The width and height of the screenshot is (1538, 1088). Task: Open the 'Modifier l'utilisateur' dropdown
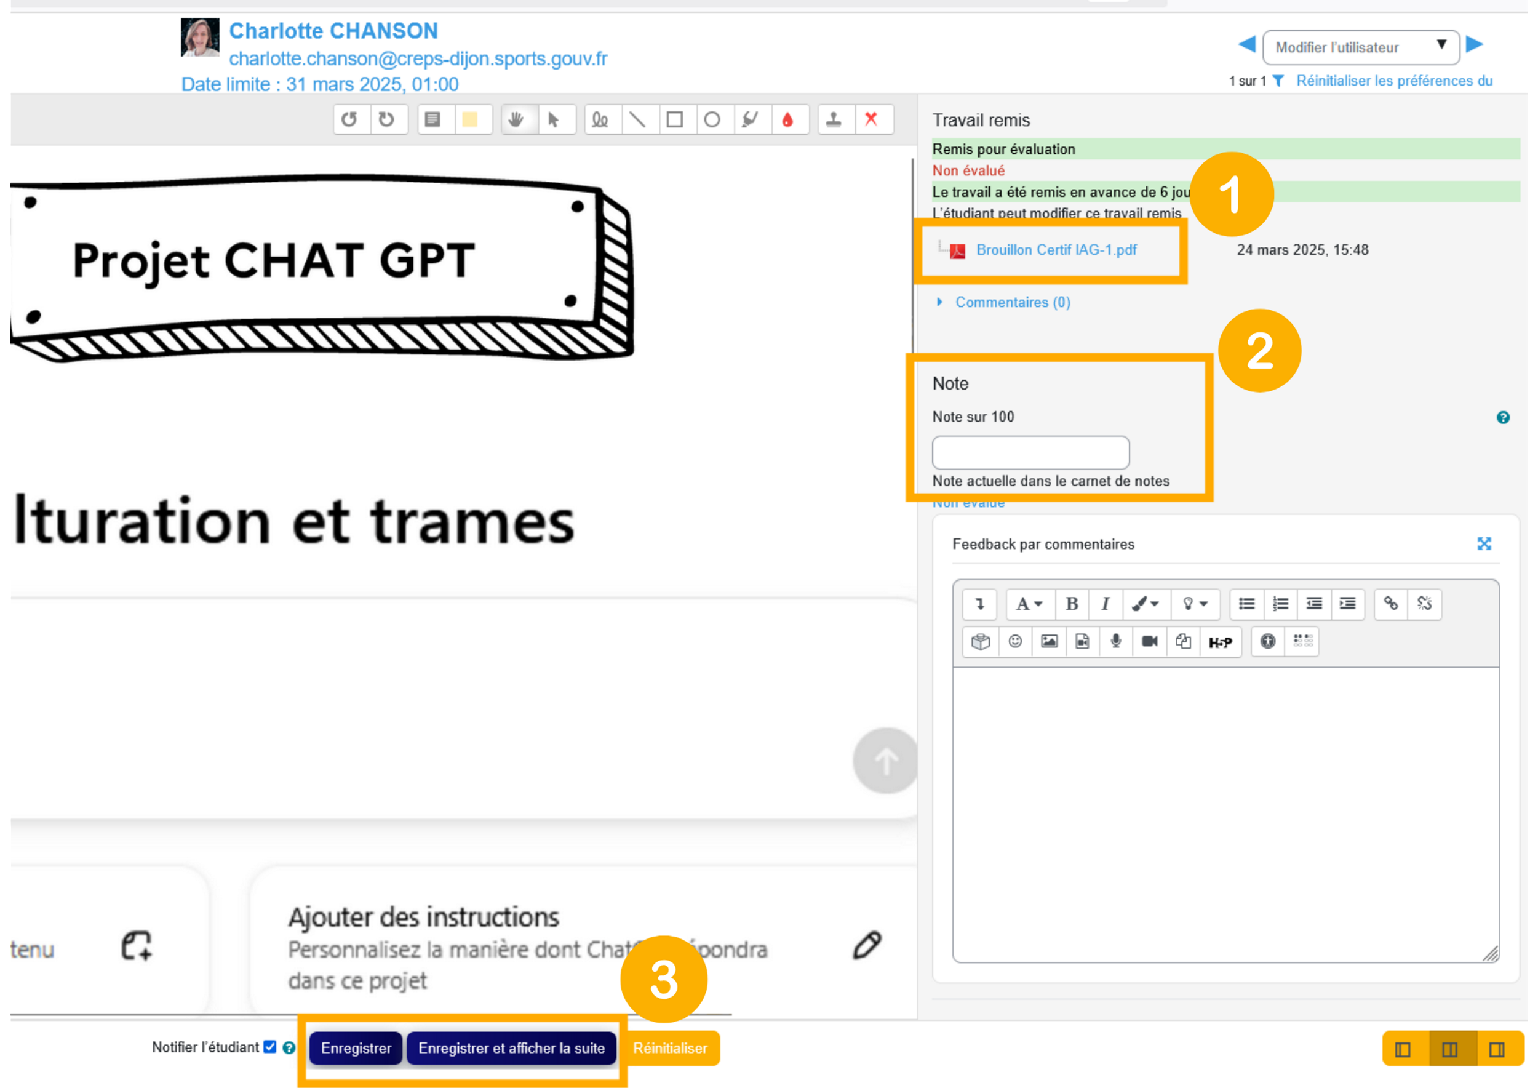pos(1362,47)
